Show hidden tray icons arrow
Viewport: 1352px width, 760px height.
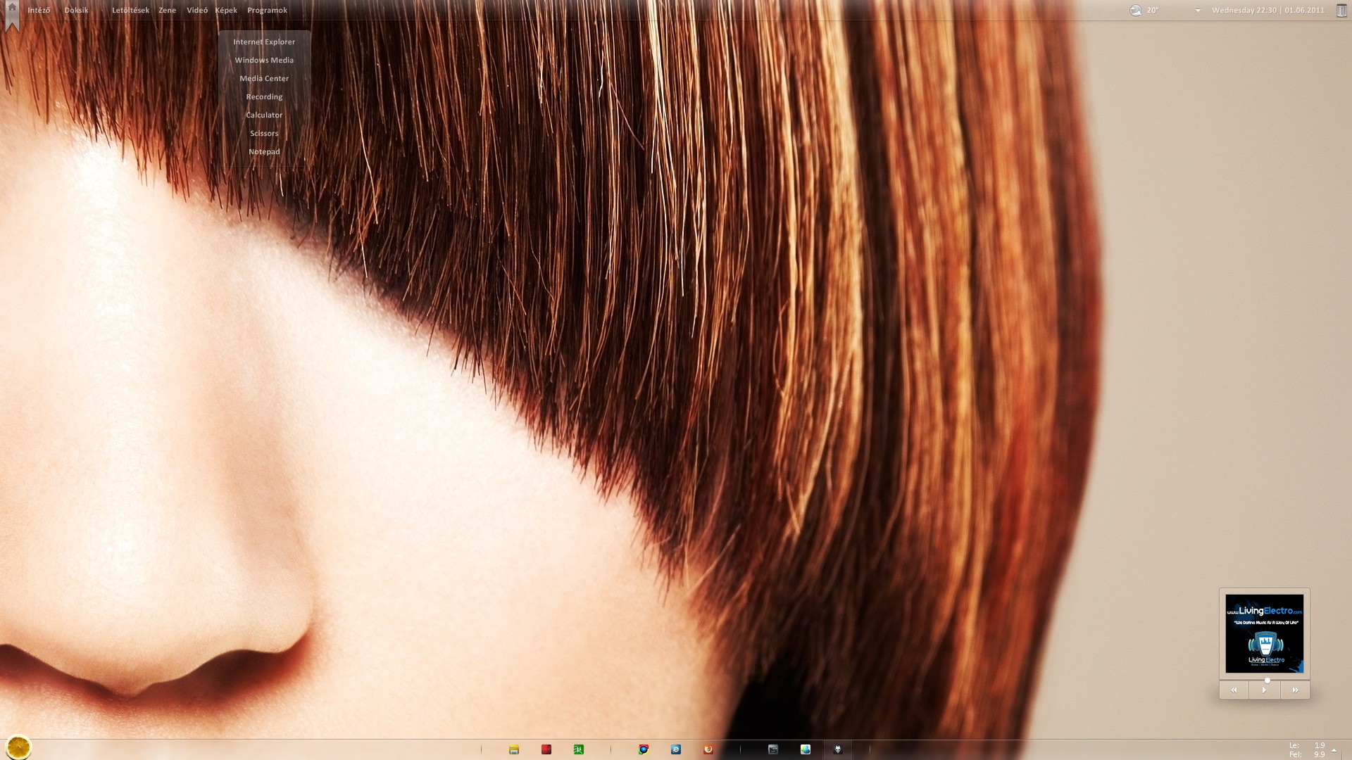[1334, 750]
